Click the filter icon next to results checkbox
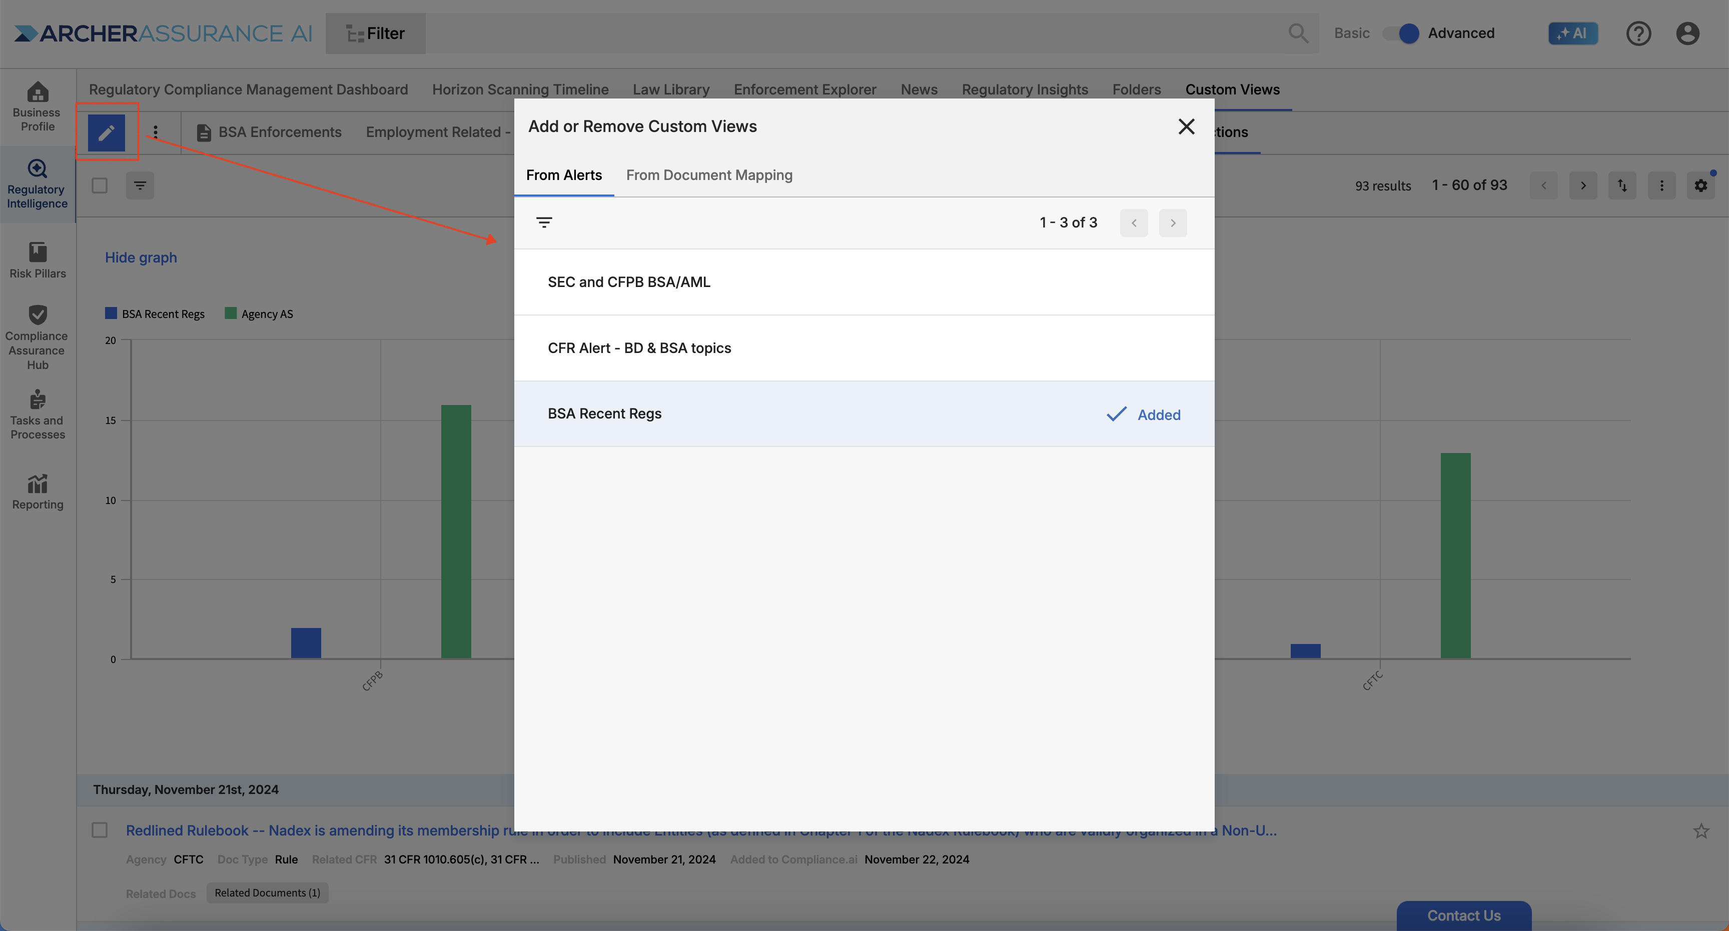1729x931 pixels. pos(140,185)
